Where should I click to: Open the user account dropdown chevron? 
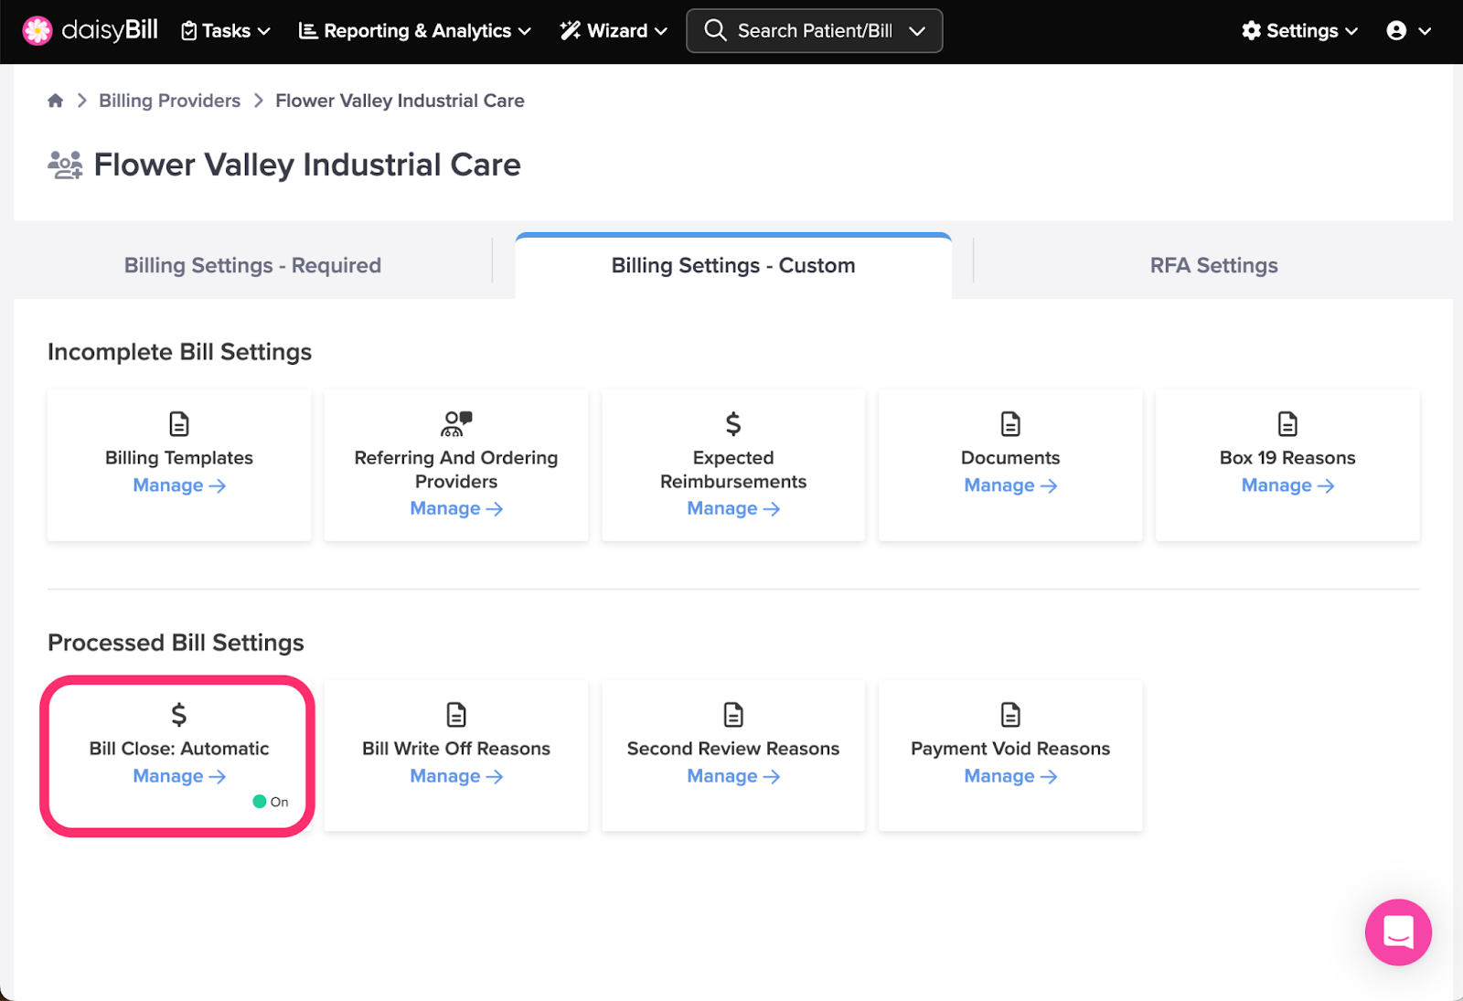click(x=1425, y=31)
